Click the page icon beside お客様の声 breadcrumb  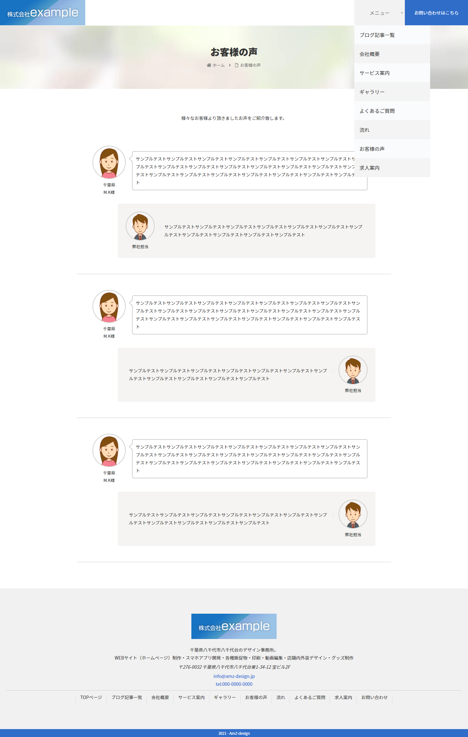pos(236,65)
